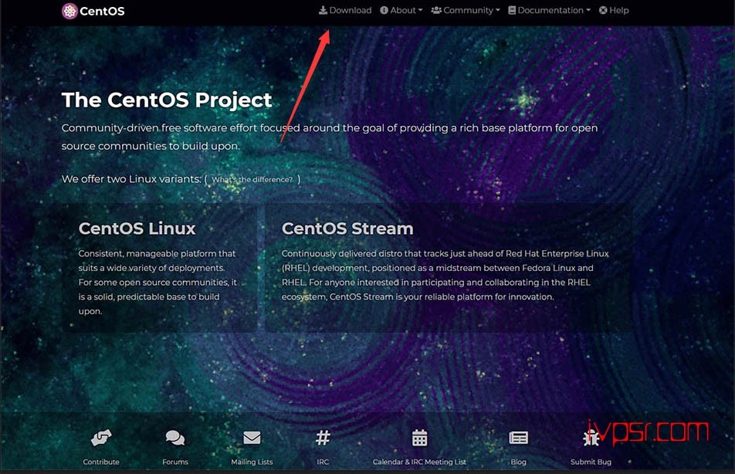Open the Forums text link
Viewport: 735px width, 474px height.
(175, 462)
